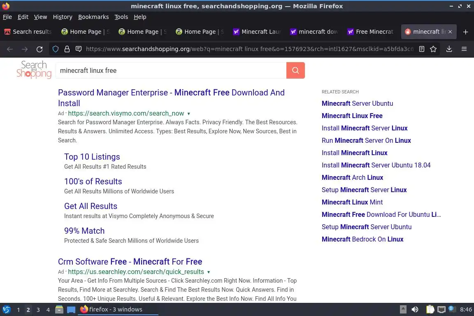
Task: Switch to the minecraft download tab
Action: (314, 32)
